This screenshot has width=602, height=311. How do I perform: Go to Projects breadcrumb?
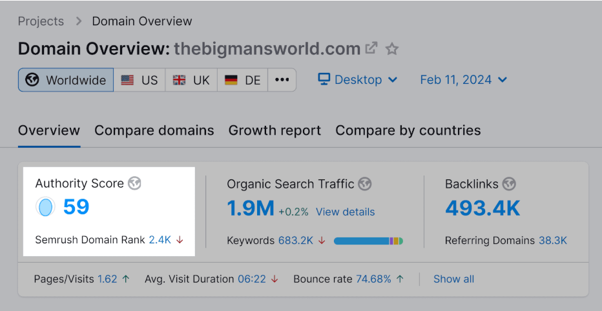41,21
